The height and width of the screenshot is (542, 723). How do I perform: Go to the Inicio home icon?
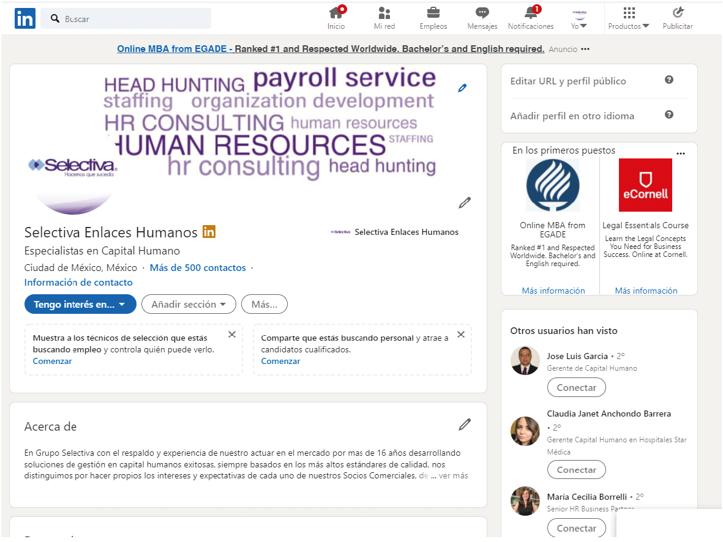point(337,12)
